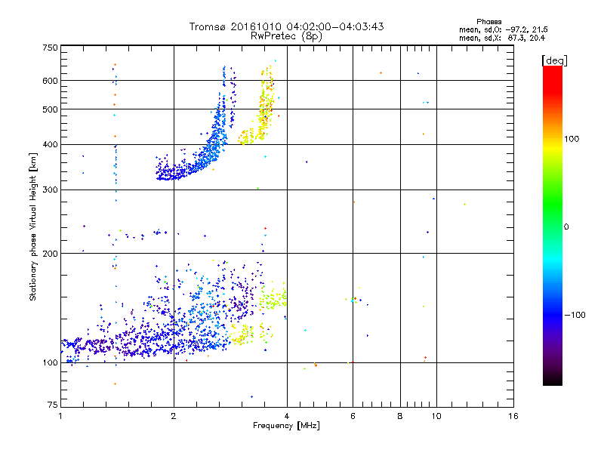Image resolution: width=604 pixels, height=453 pixels.
Task: Click x-axis tick label "4"
Action: (x=287, y=416)
